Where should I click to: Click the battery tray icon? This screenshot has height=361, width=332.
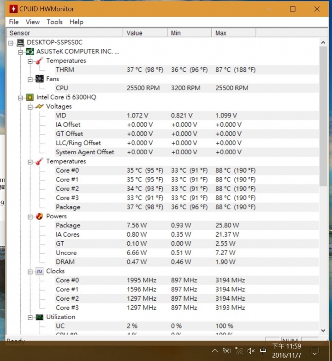227,351
